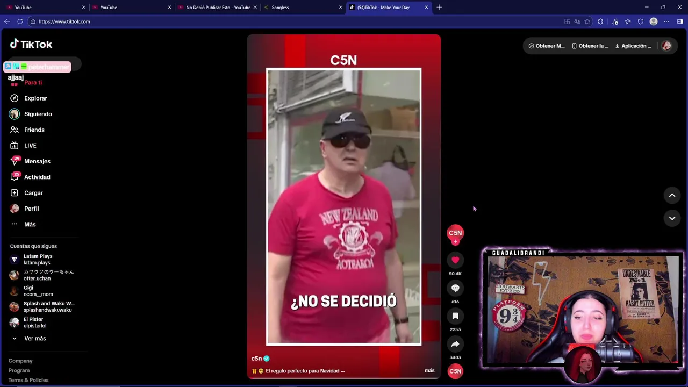Viewport: 688px width, 387px height.
Task: Open browser profile avatar
Action: (654, 21)
